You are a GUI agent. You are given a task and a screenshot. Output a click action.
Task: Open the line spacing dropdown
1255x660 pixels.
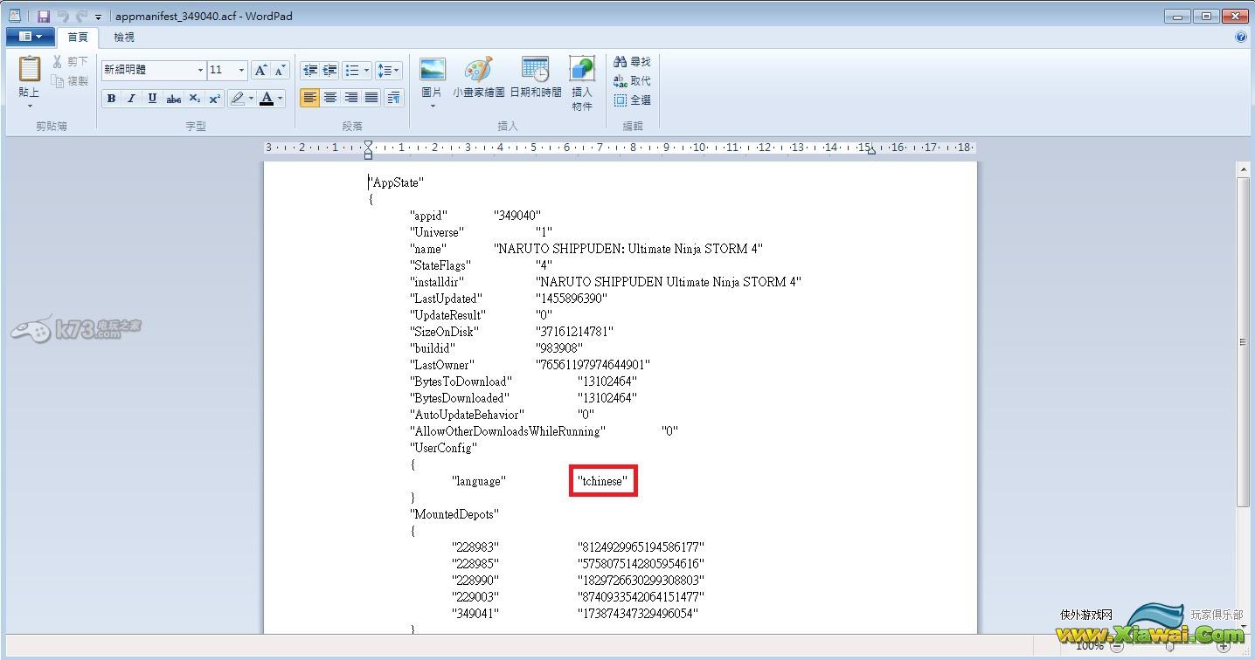pyautogui.click(x=389, y=70)
